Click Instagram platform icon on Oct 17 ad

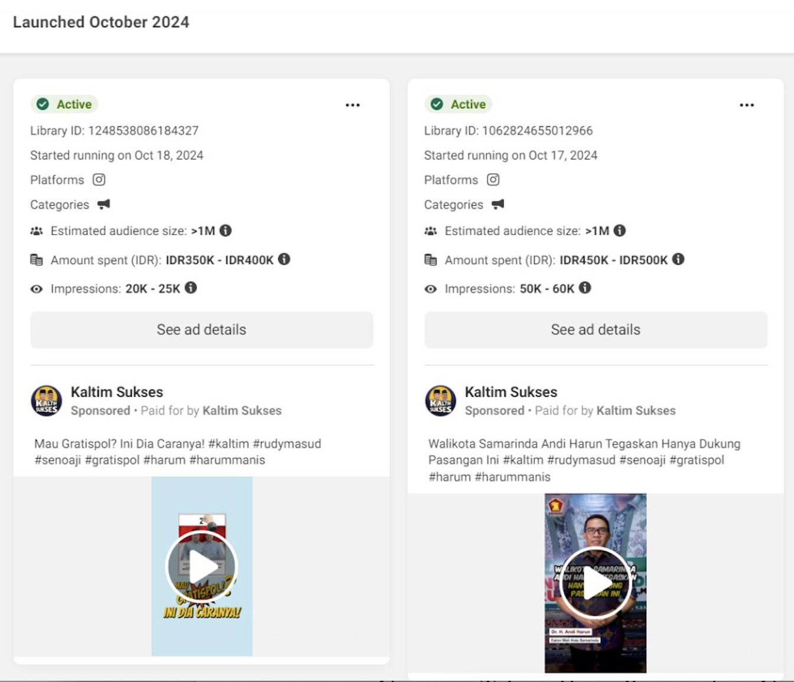(x=493, y=180)
